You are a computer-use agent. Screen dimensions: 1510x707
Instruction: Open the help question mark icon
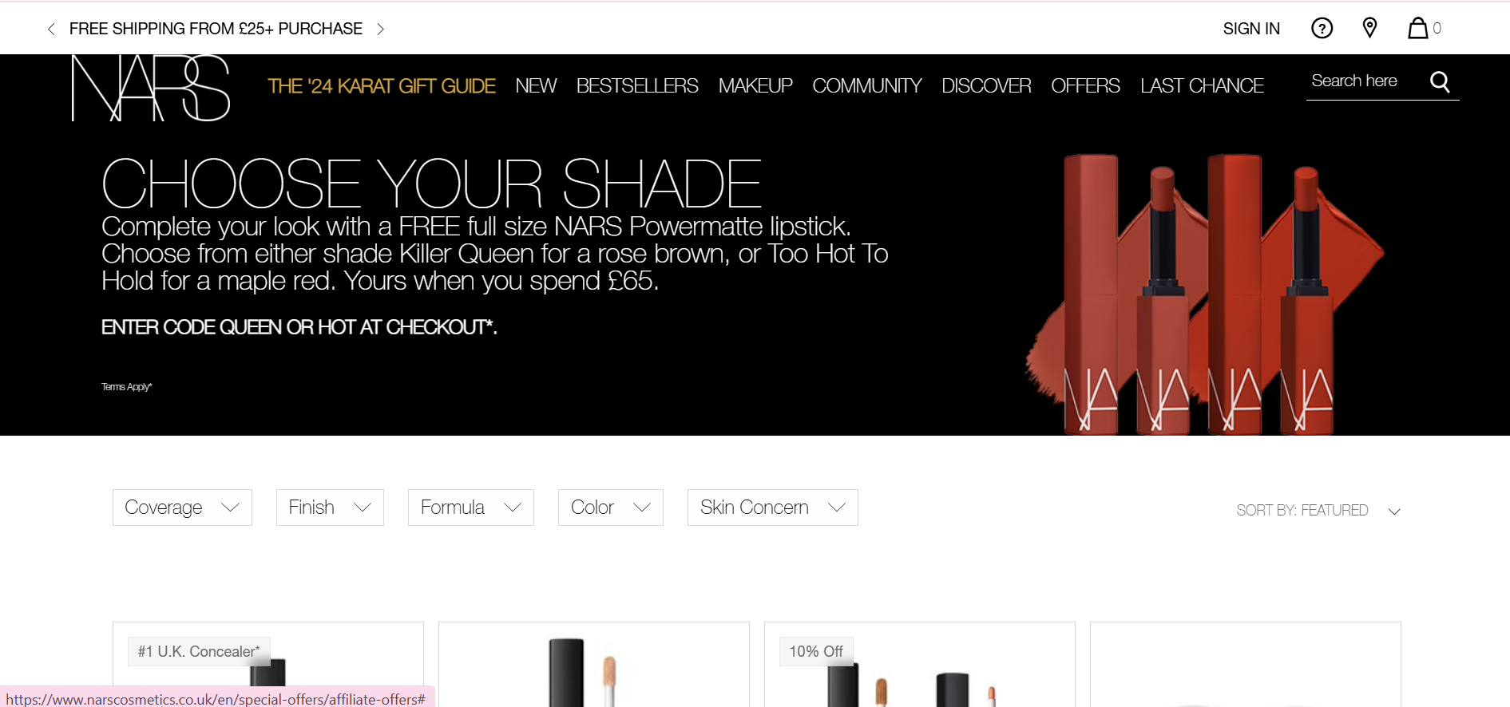[1322, 29]
